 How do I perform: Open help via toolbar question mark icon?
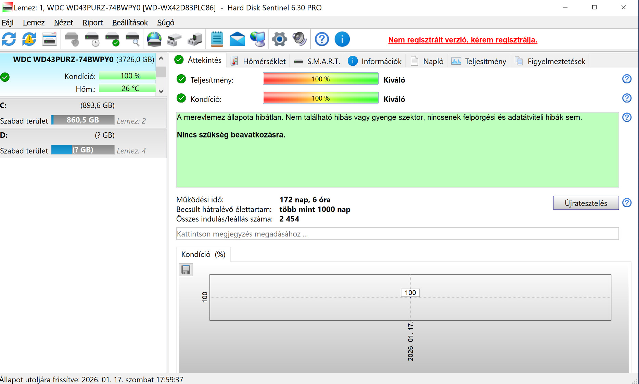[322, 39]
